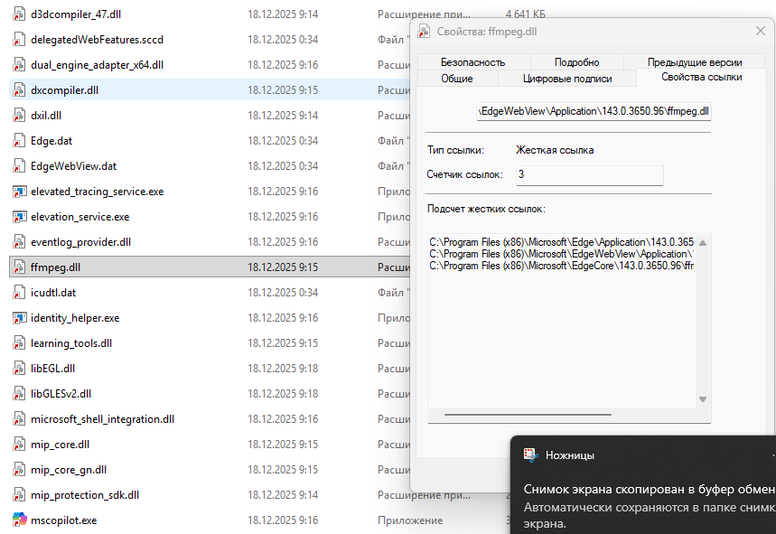Click date 18.12.2025 0:34 of EdgeWebView.dat
Viewport: 776px width, 534px height.
point(283,165)
